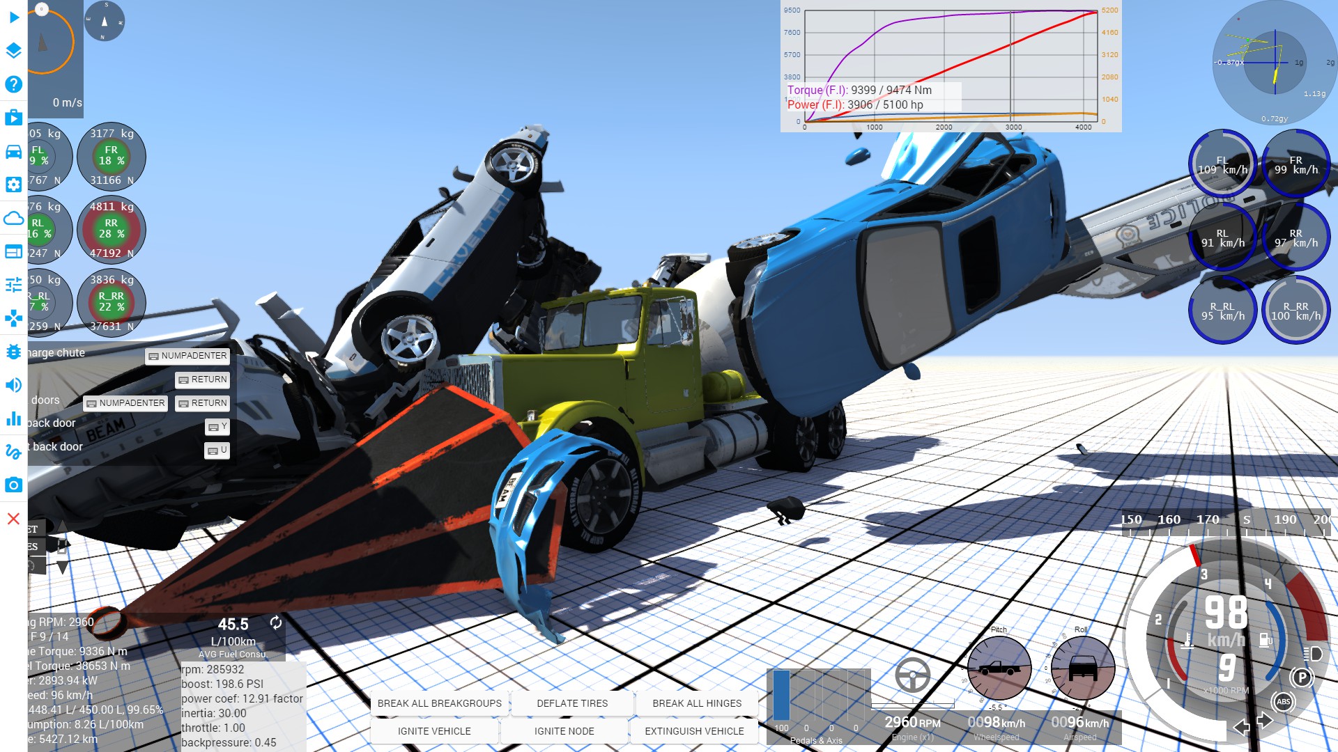This screenshot has height=752, width=1338.
Task: Click IGNITE VEHICLE button
Action: tap(434, 731)
